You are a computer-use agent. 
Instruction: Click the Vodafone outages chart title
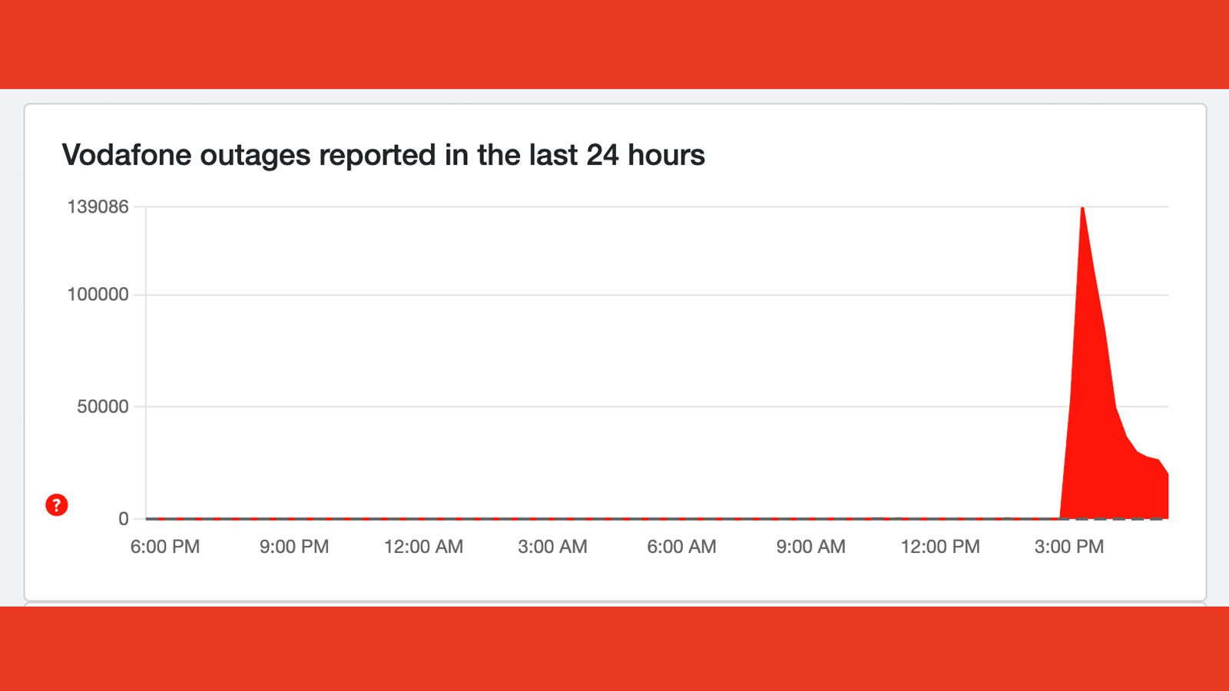pos(383,155)
